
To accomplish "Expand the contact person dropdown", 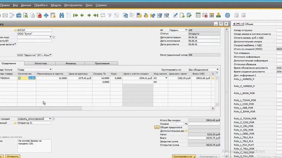I will pos(50,37).
